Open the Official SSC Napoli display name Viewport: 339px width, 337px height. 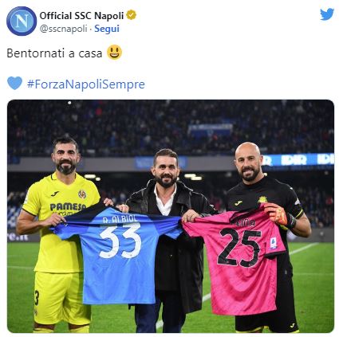point(81,15)
